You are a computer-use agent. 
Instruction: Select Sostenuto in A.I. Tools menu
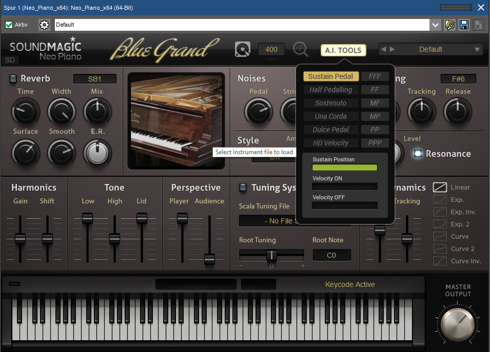click(x=330, y=103)
